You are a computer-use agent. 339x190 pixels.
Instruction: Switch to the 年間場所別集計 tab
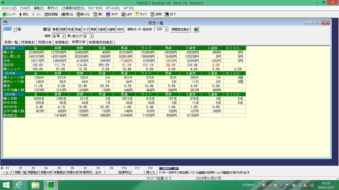[x=101, y=42]
